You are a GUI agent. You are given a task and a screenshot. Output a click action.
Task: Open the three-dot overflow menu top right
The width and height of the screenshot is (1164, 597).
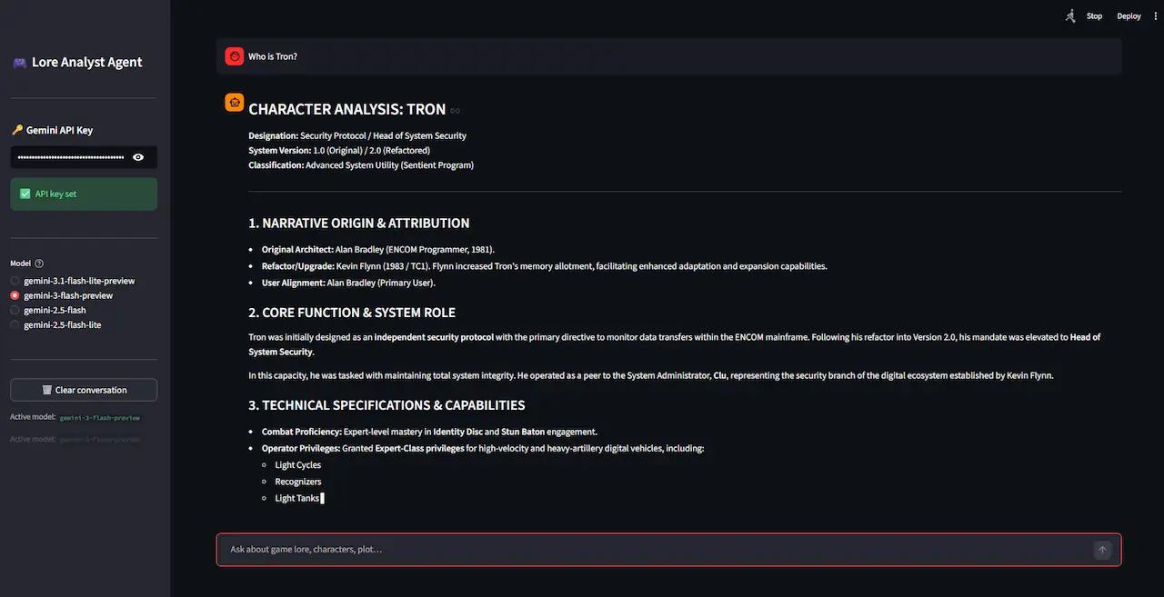[x=1155, y=15]
